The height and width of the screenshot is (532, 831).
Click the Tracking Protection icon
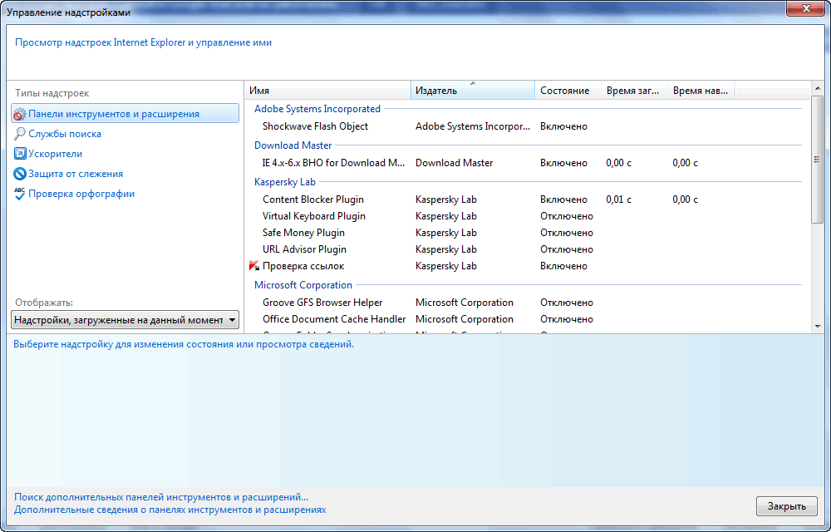click(20, 174)
